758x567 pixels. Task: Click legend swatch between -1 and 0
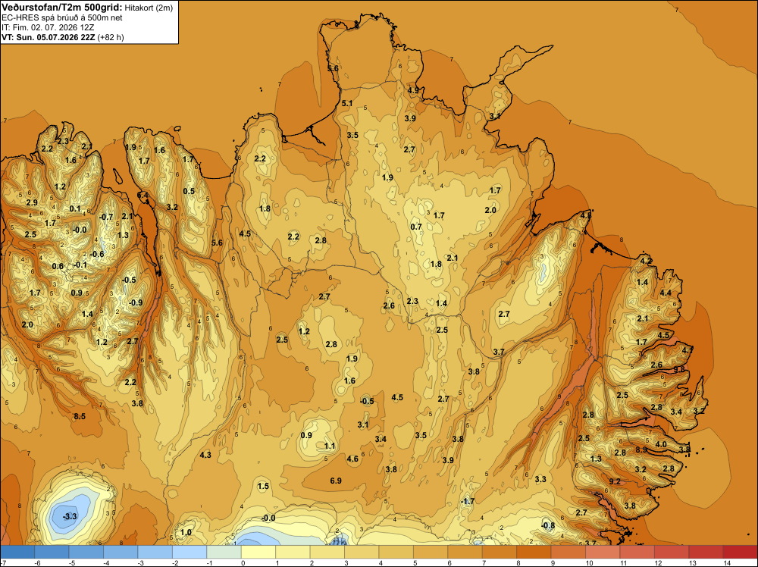(224, 552)
